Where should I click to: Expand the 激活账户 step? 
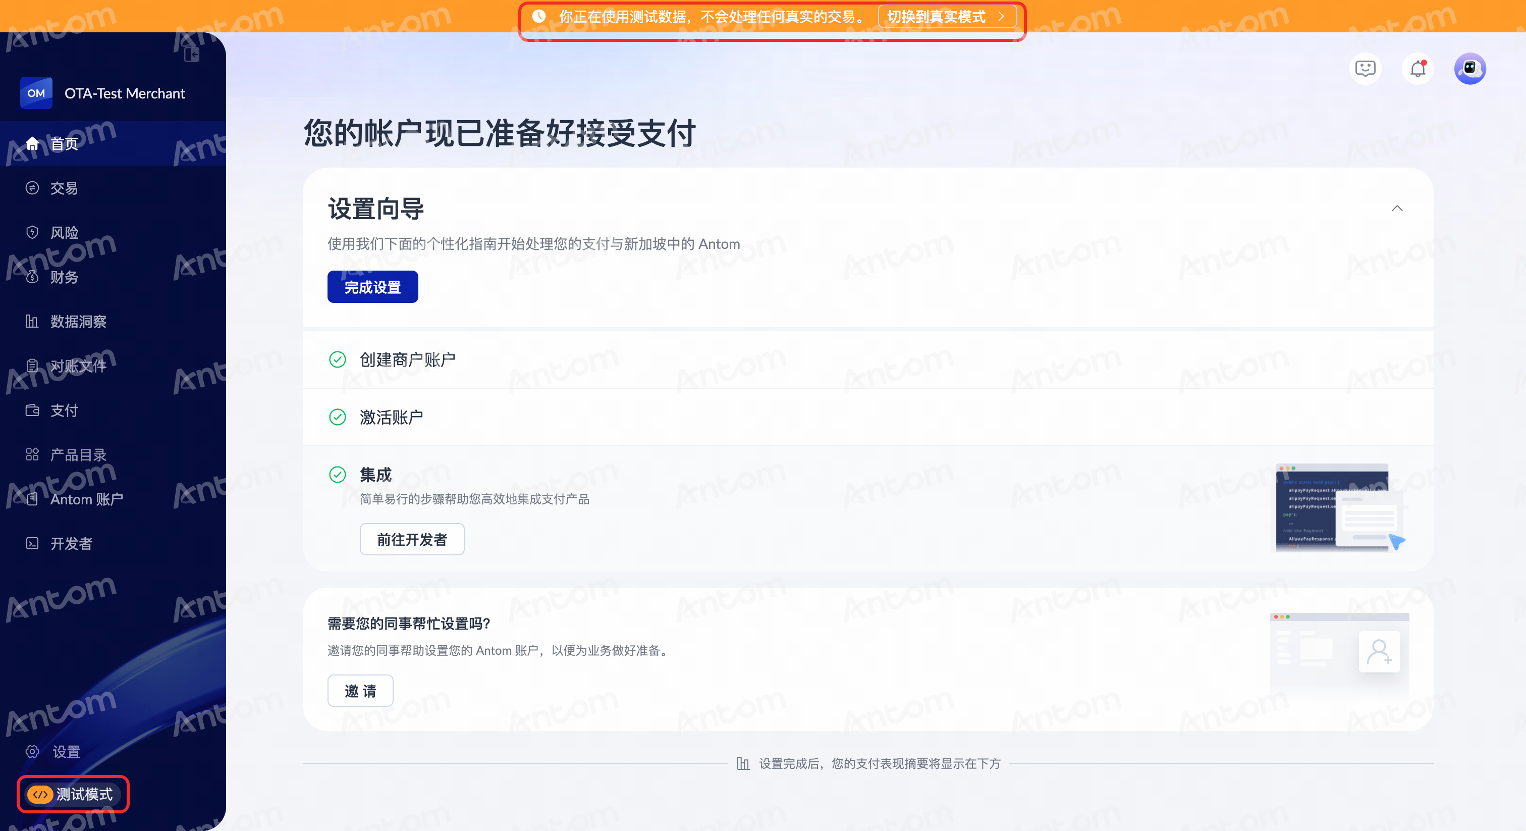(x=868, y=418)
